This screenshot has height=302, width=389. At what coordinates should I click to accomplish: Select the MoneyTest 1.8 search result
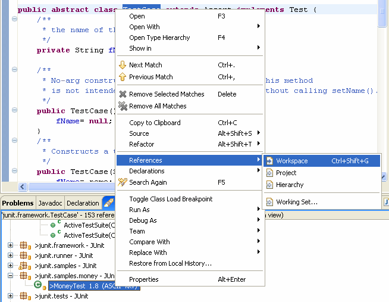(94, 286)
